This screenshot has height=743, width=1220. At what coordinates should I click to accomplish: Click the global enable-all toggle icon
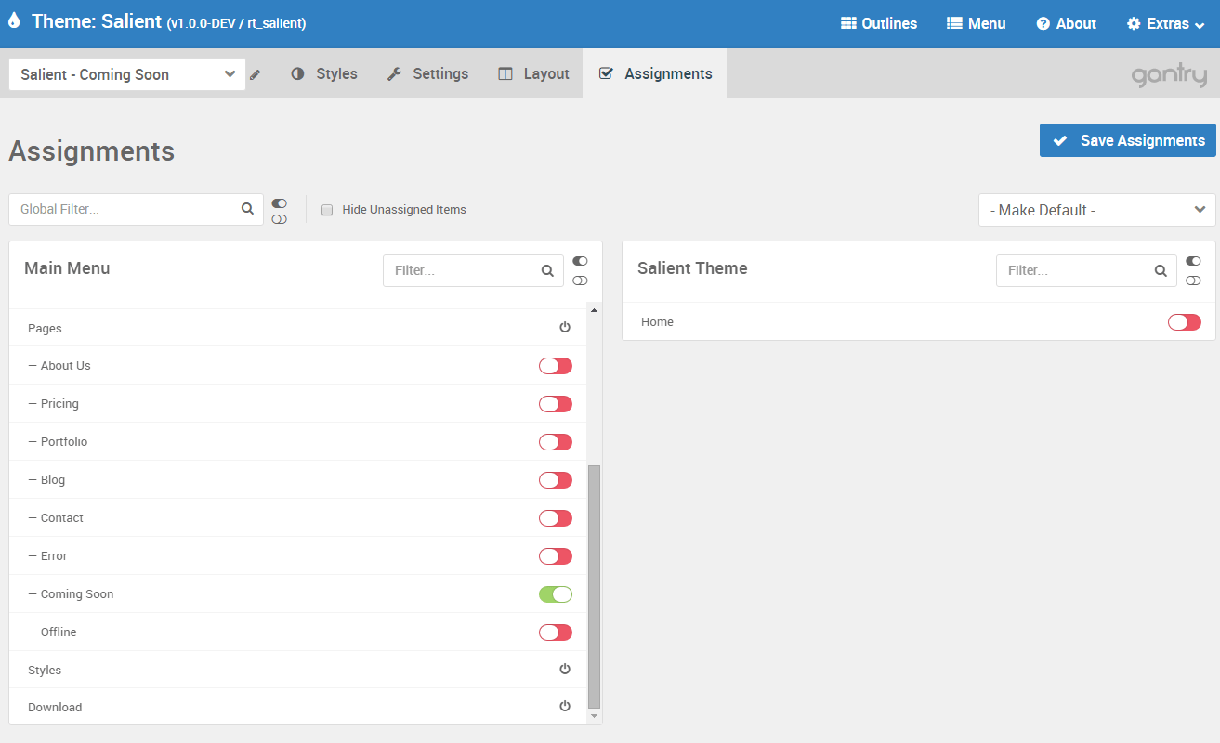point(280,203)
